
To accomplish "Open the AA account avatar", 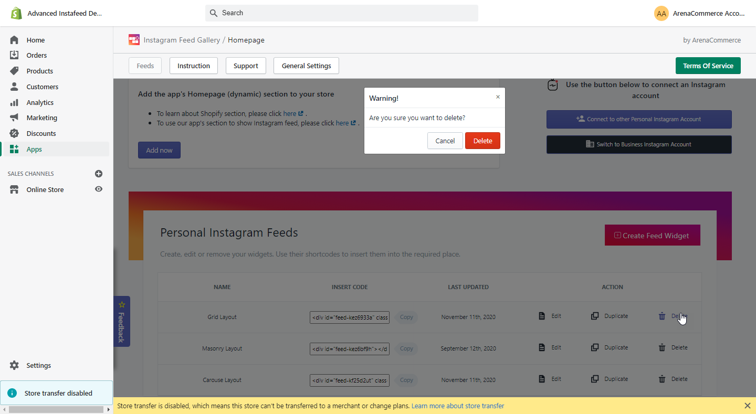I will tap(661, 14).
